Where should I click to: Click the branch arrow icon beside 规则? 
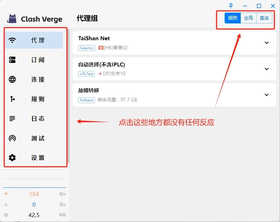(12, 99)
